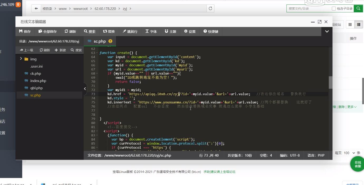
Task: Click the 删除 link in file row
Action: [341, 107]
